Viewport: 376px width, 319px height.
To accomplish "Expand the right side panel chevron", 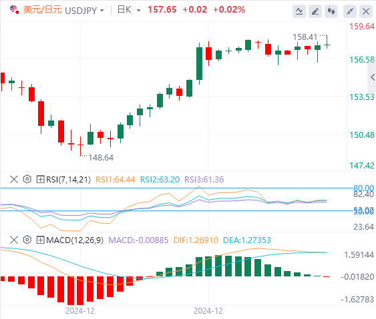I will tap(372, 77).
